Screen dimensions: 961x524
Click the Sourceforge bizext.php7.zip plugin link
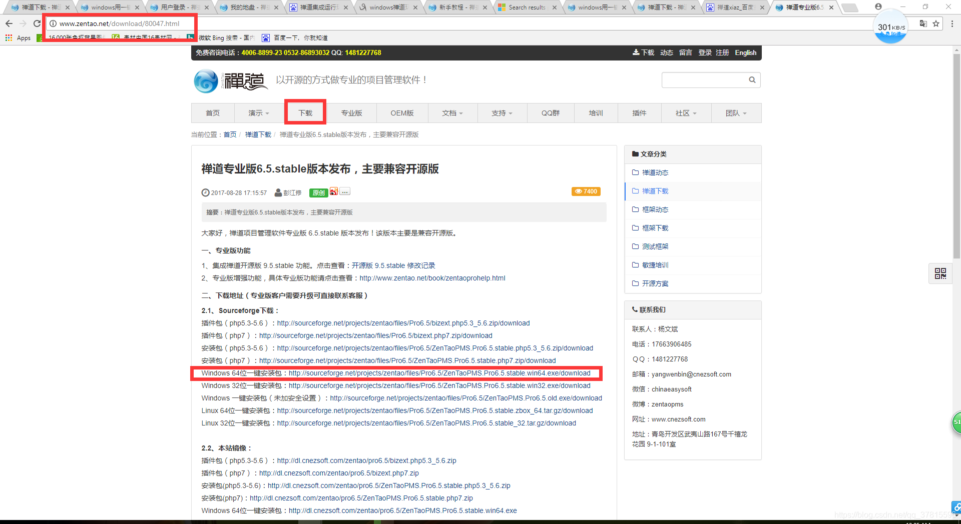(376, 335)
